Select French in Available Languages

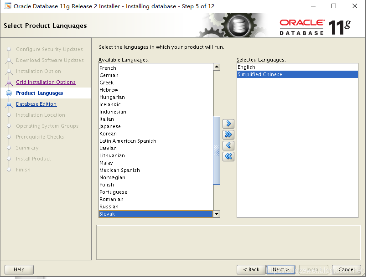(x=156, y=68)
